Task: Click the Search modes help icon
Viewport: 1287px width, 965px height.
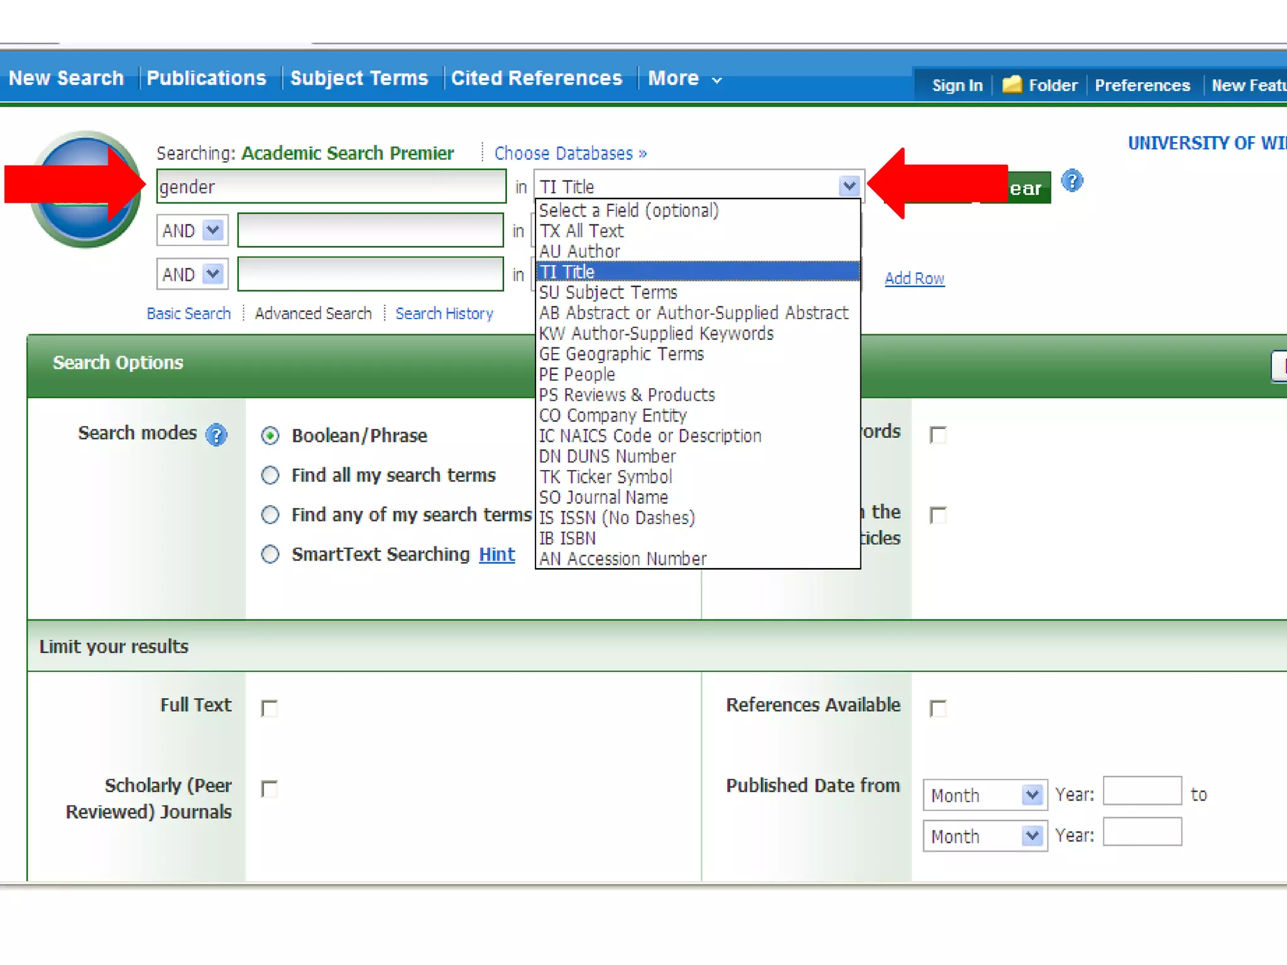Action: (216, 435)
